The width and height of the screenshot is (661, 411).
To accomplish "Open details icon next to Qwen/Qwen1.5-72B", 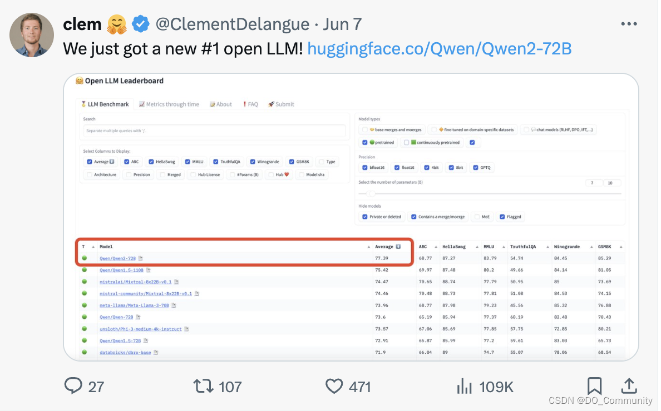I will tap(145, 341).
